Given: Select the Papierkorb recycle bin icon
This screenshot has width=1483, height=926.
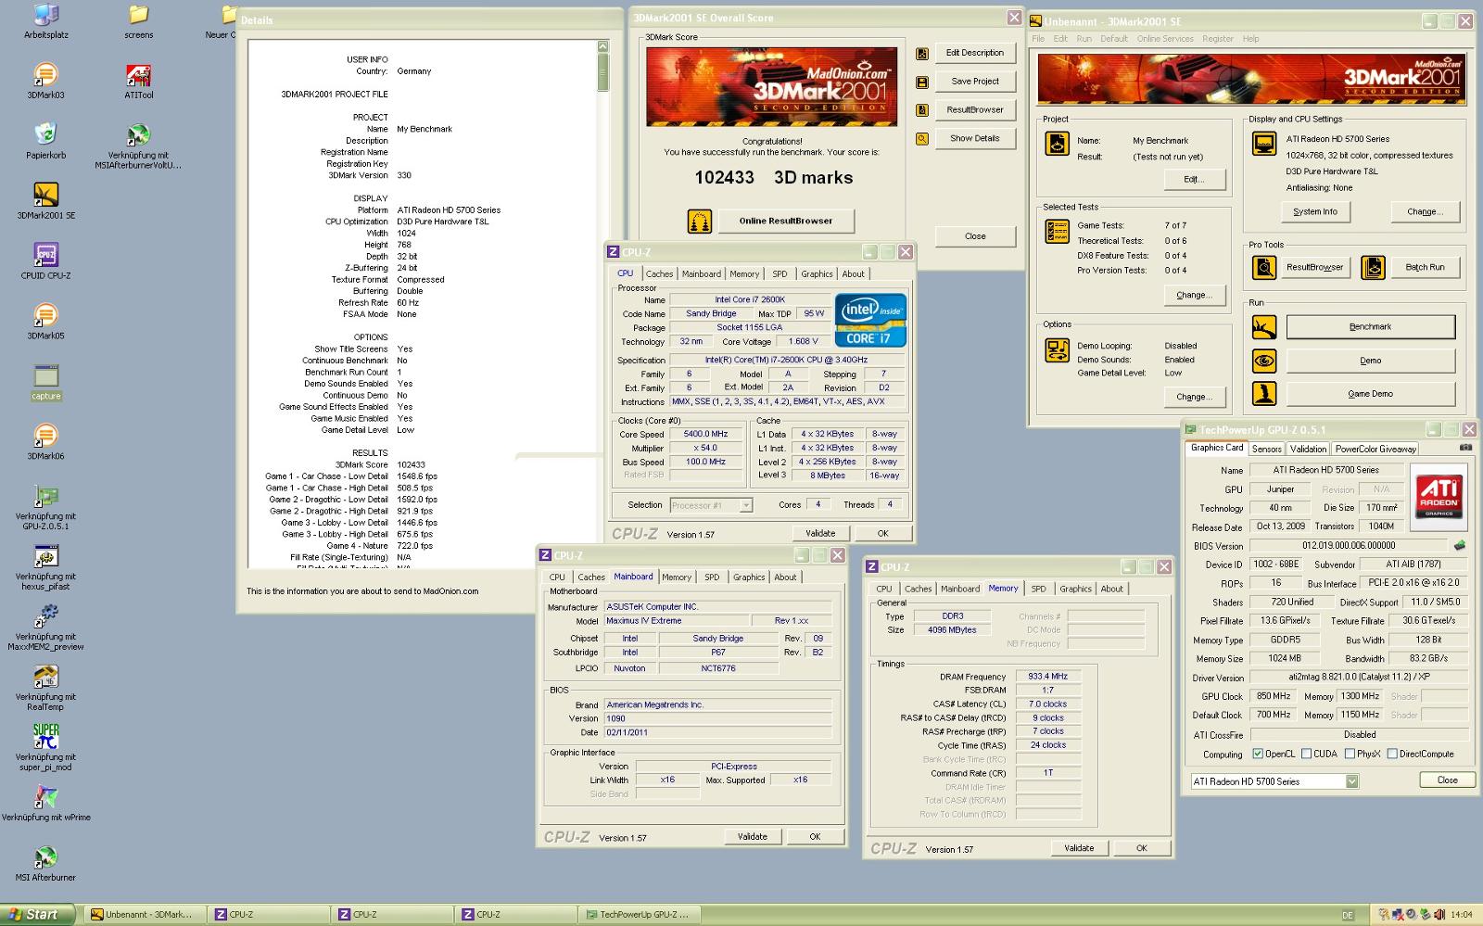Looking at the screenshot, I should pyautogui.click(x=45, y=136).
